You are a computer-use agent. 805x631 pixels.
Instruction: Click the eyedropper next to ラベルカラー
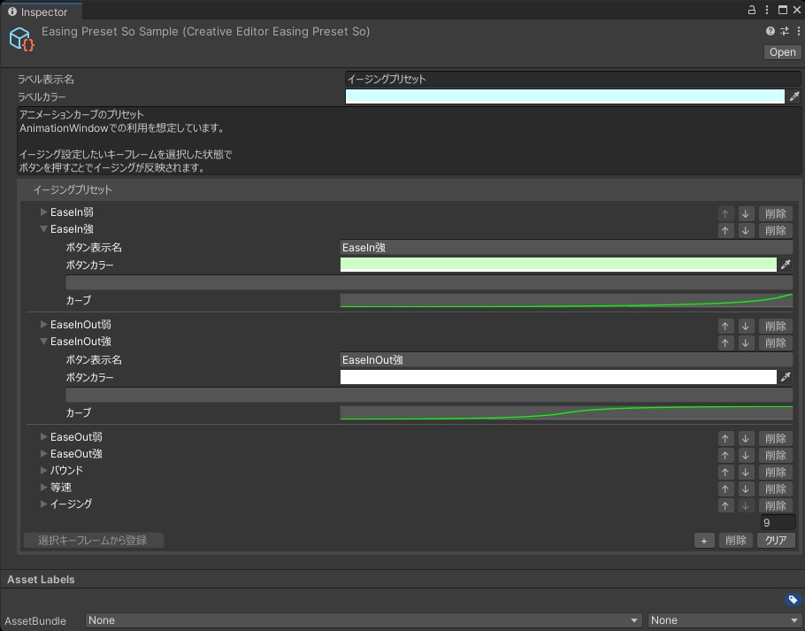pyautogui.click(x=793, y=96)
